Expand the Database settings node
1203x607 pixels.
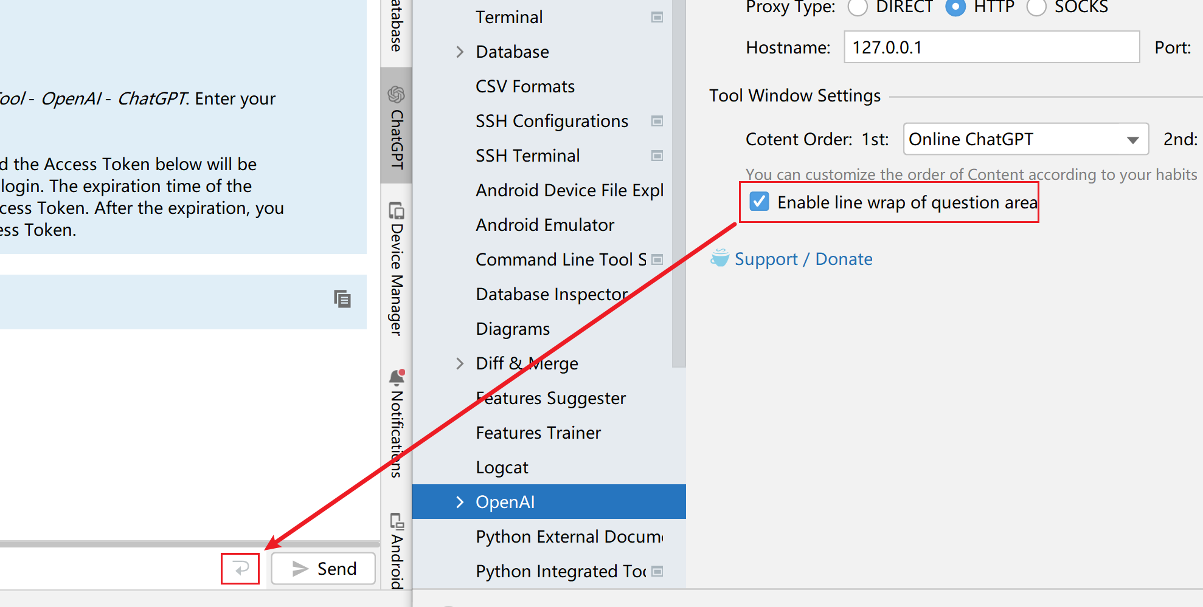tap(460, 52)
